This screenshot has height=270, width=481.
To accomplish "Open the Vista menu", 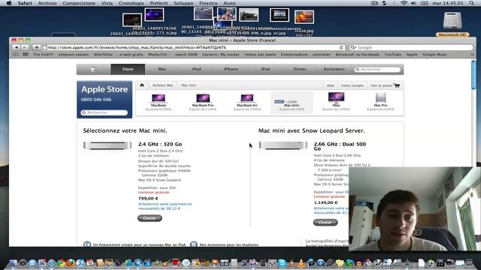I will pos(107,3).
